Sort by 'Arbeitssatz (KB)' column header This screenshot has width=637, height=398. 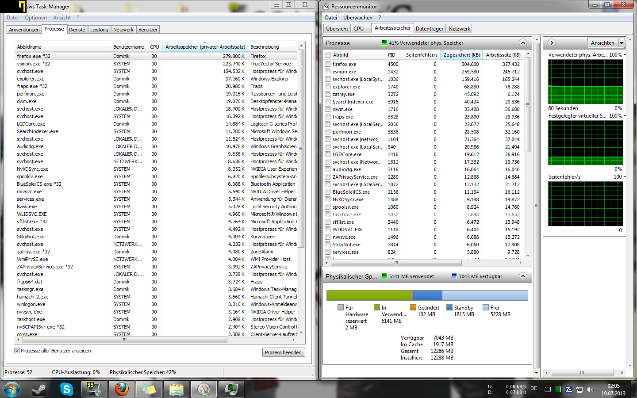coord(503,55)
